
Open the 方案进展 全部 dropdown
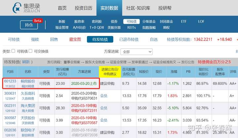tap(137, 52)
